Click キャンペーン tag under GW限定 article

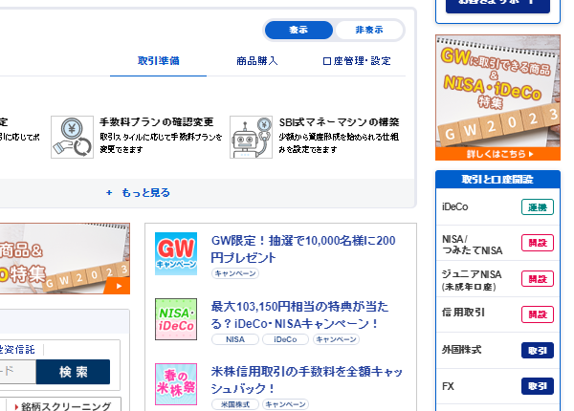pos(235,273)
